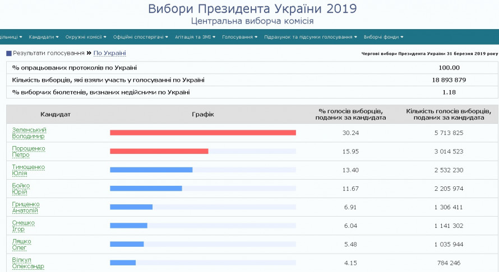Open Тимошенко Юлія candidate link
The height and width of the screenshot is (272, 499).
28,170
